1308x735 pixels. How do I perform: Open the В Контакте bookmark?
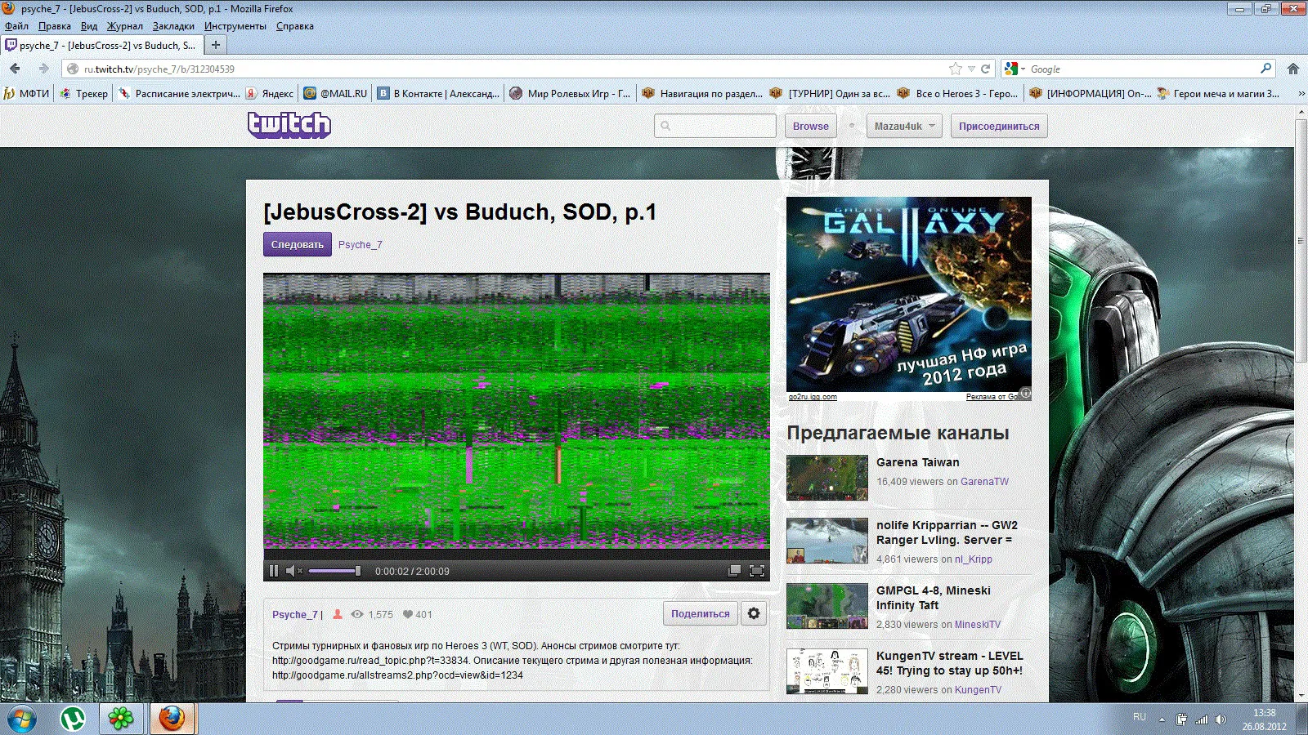(x=438, y=93)
